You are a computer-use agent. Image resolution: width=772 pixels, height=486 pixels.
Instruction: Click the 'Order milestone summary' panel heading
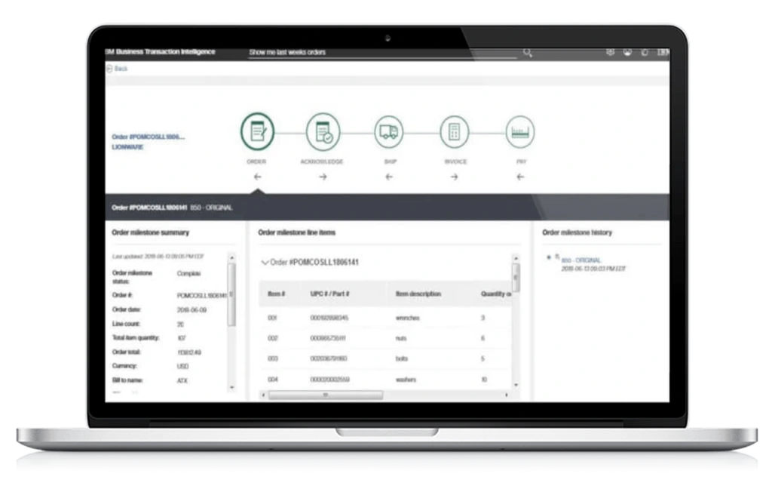pyautogui.click(x=150, y=232)
